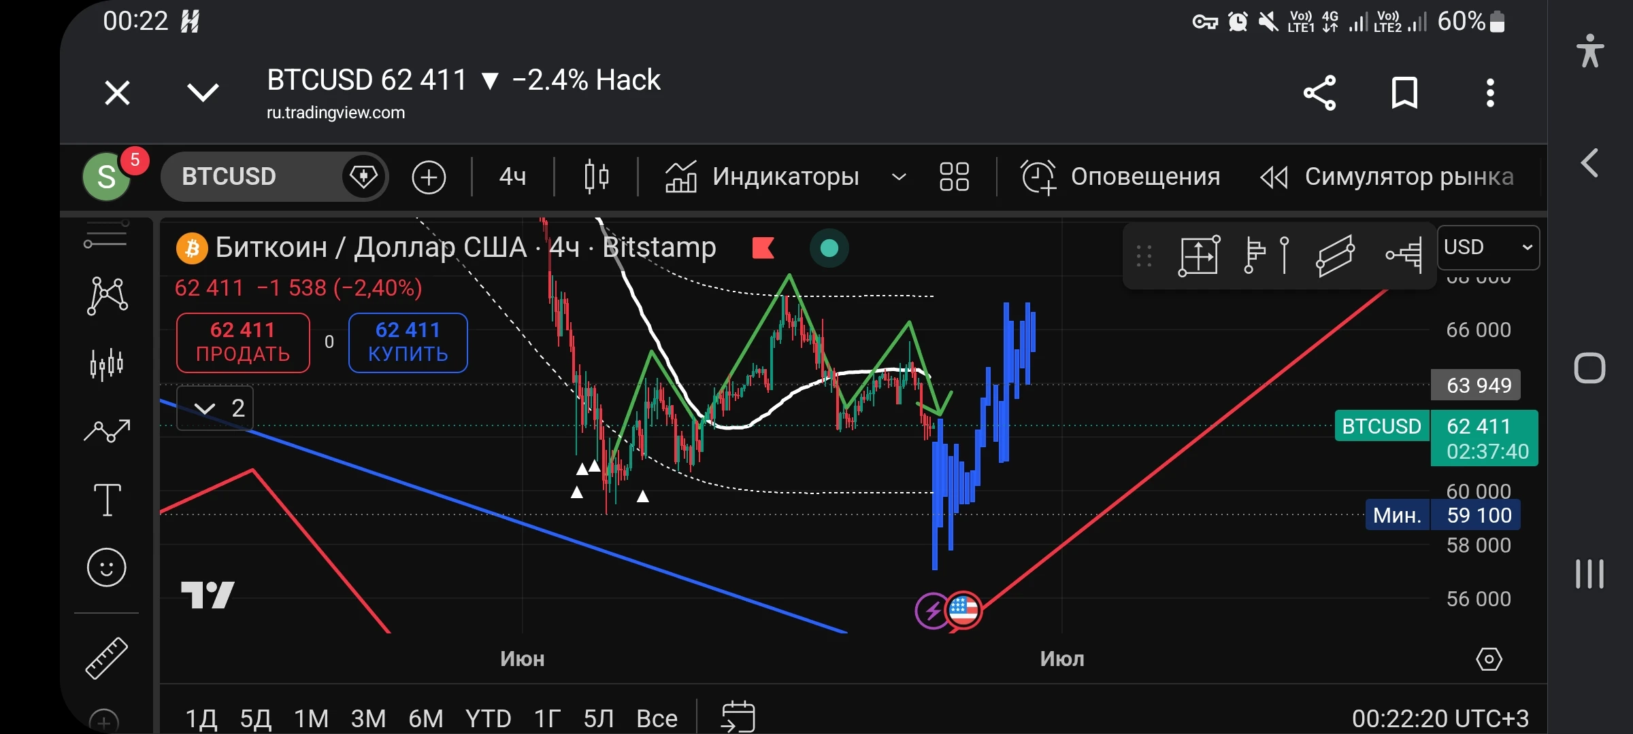Tap the green market status dot
1633x734 pixels.
(829, 248)
